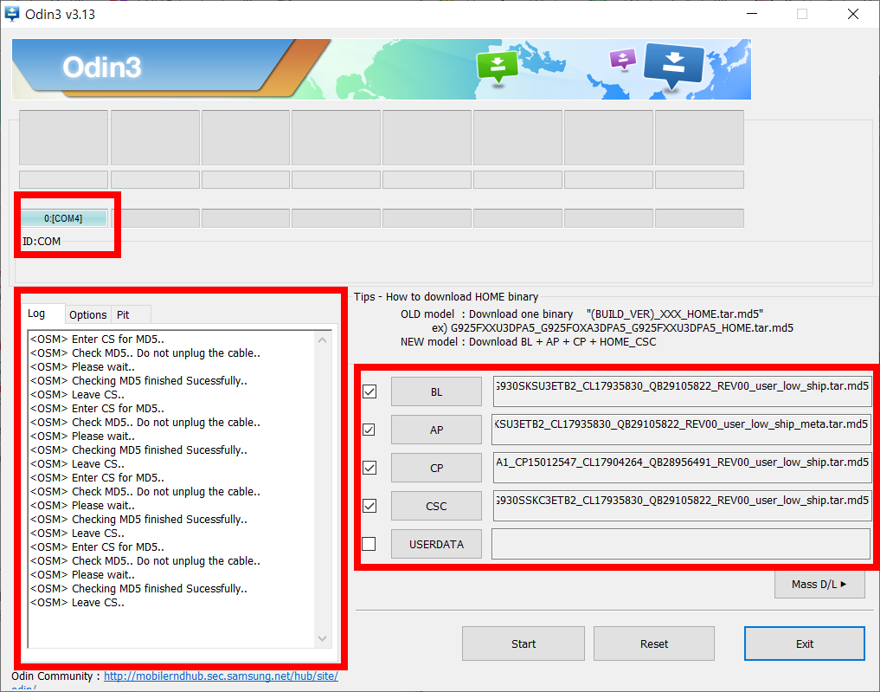Screen dimensions: 880x692
Task: Click the AP file path field
Action: coord(681,430)
